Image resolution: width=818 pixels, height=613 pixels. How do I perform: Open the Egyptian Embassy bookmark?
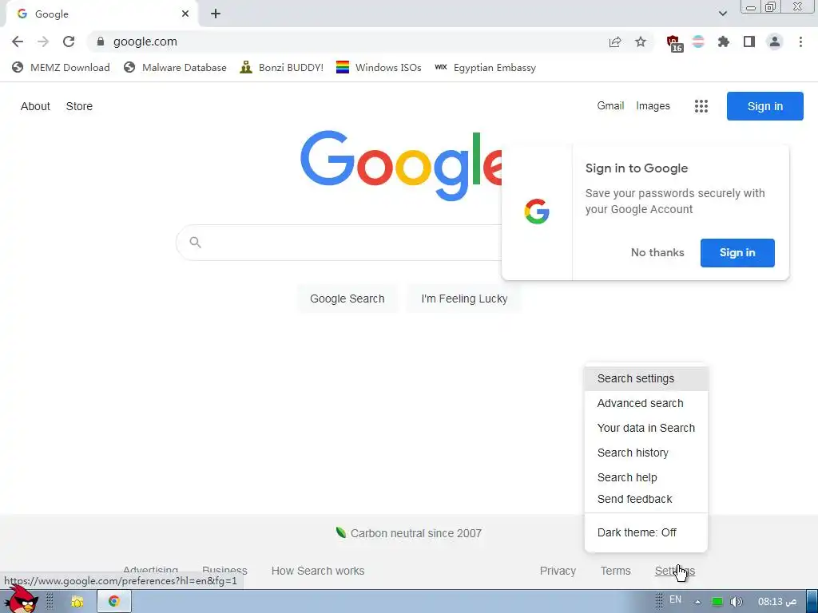click(x=485, y=67)
